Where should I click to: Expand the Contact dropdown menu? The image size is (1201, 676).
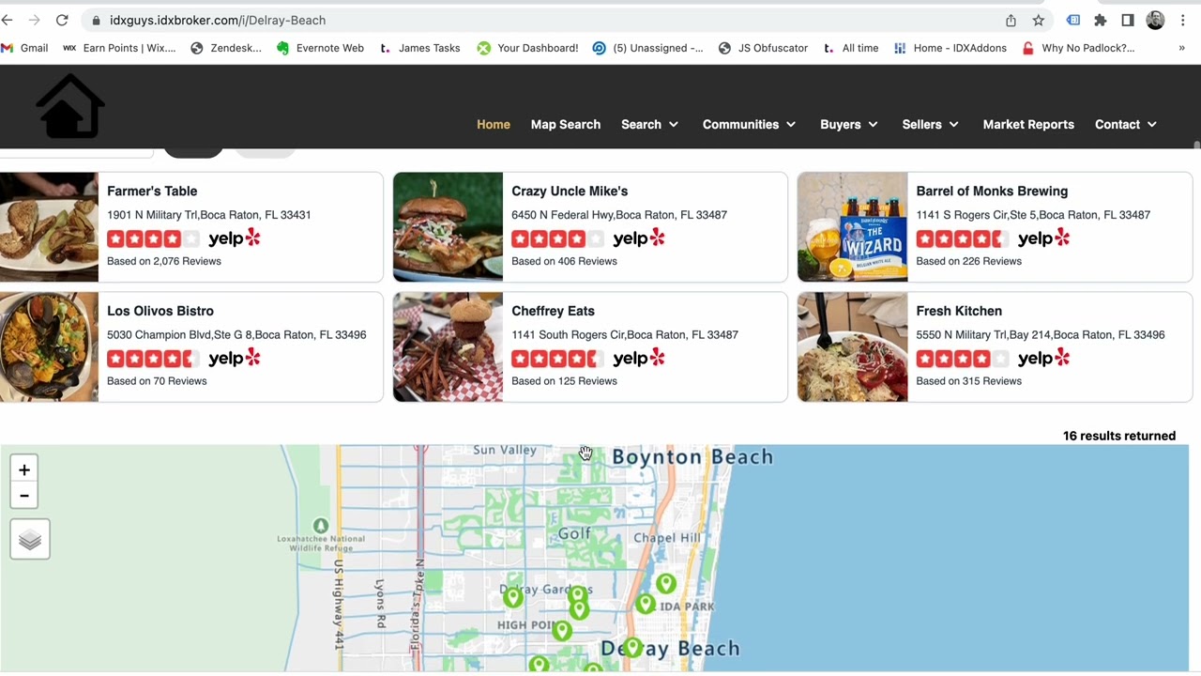point(1126,124)
